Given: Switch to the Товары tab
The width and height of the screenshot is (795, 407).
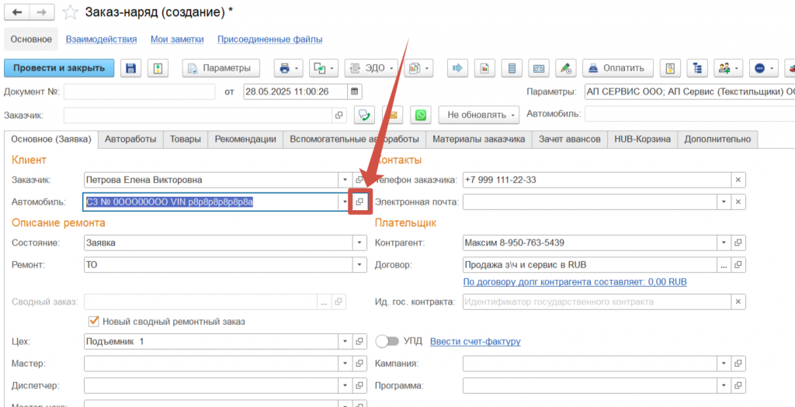Looking at the screenshot, I should click(186, 139).
